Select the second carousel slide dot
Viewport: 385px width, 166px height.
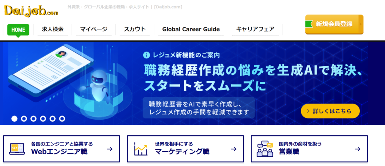(x=24, y=119)
